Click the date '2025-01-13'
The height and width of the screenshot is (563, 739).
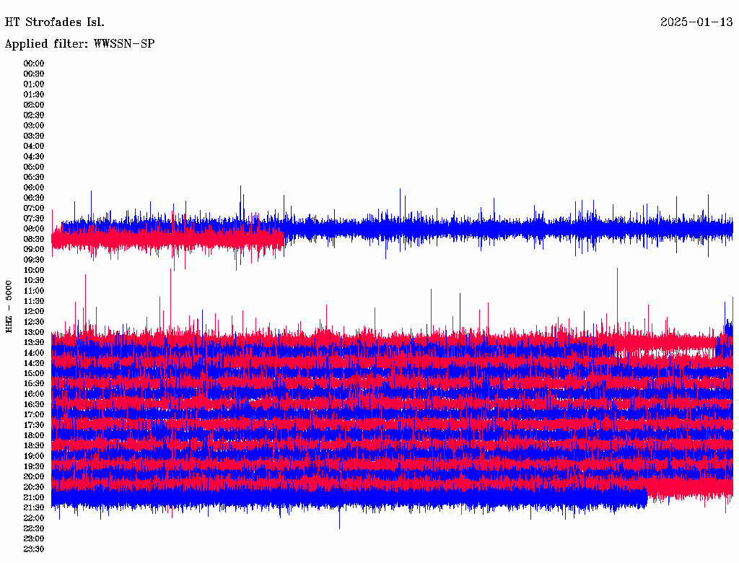tap(696, 22)
